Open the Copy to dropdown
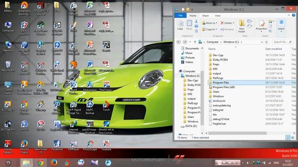This screenshot has width=298, height=167. click(x=210, y=29)
